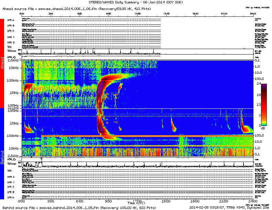272x210 pixels.
Task: Click the Behind label in the blue side band
Action: (x=2, y=157)
